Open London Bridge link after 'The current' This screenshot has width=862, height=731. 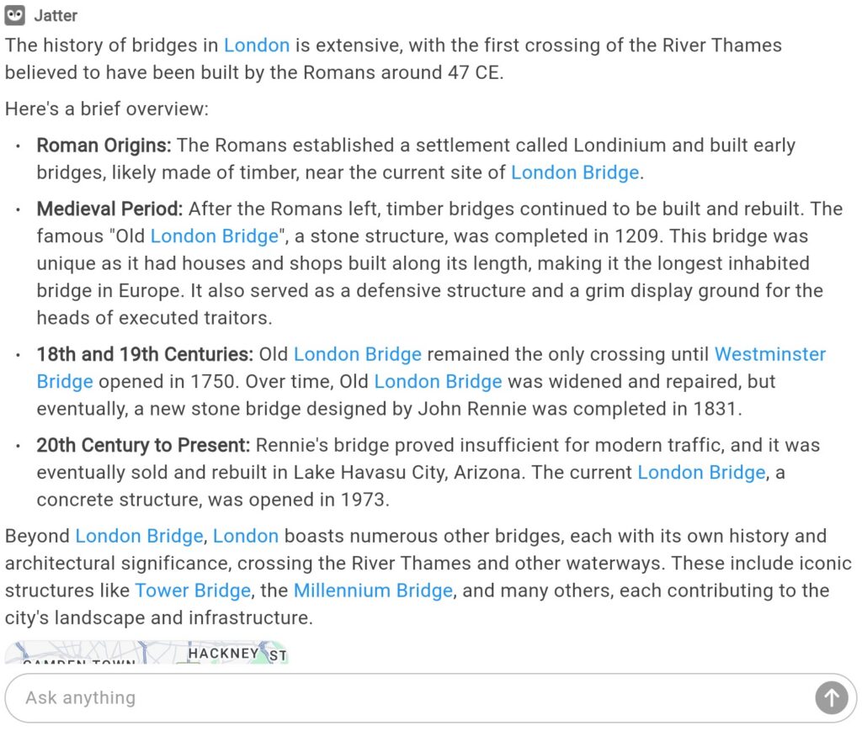click(701, 472)
